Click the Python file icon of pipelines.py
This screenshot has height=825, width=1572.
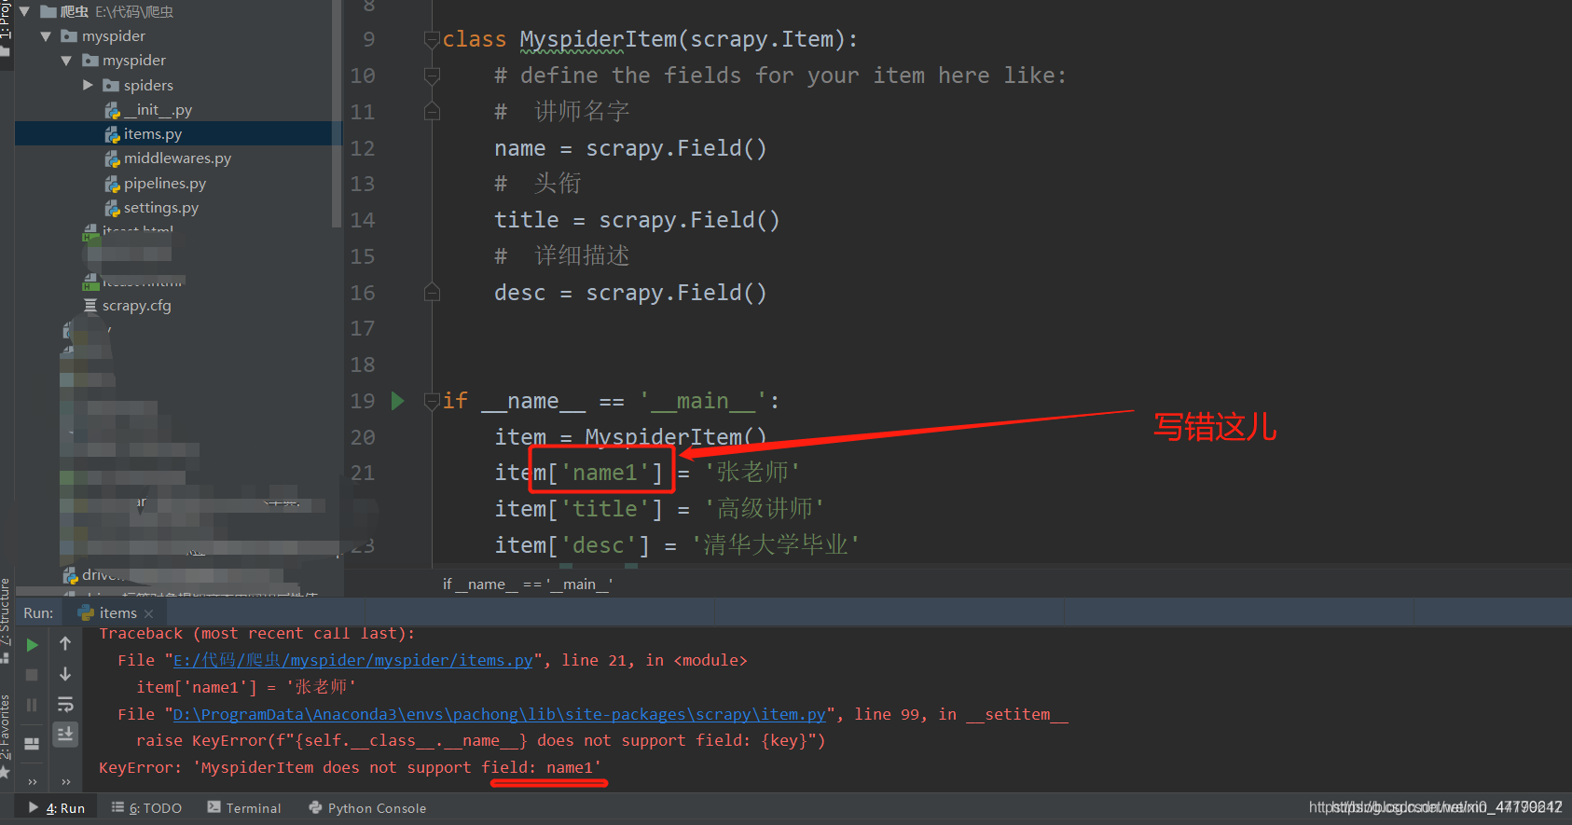(112, 184)
